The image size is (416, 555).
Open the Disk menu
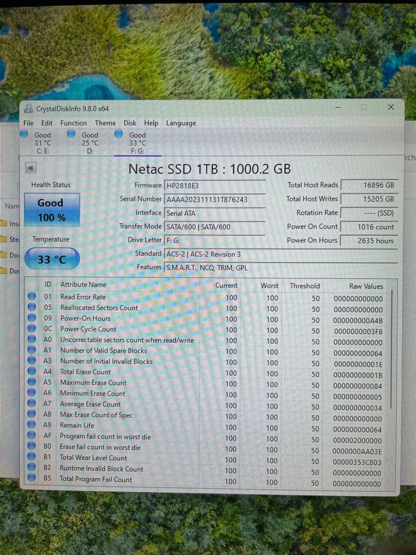click(x=130, y=123)
